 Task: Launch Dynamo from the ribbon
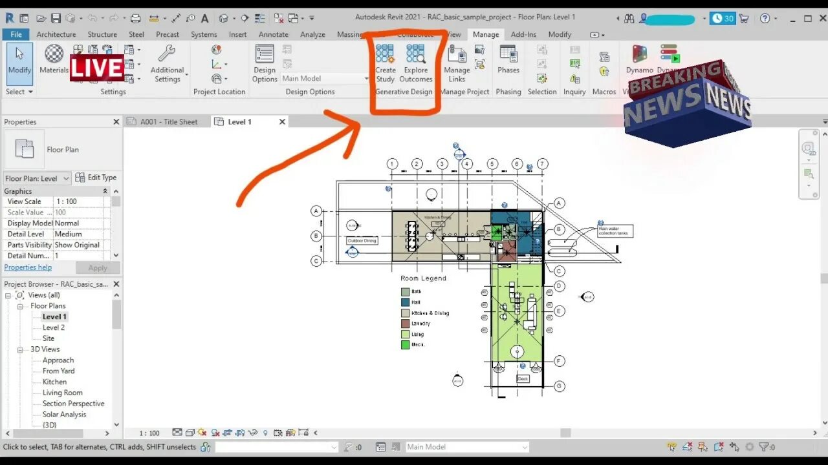[639, 59]
